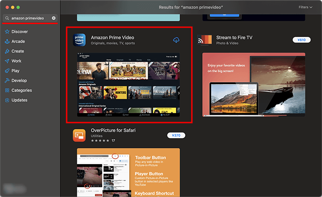Click the Stream to Fire TV screenshot

point(254,85)
